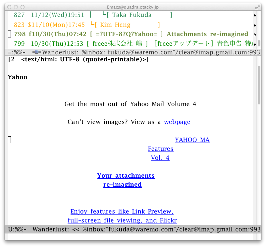266x247 pixels.
Task: Follow the underlined "Yahoo" heading link
Action: coord(18,77)
